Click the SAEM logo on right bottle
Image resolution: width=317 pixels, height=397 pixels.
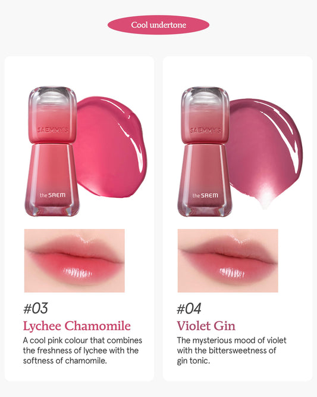(205, 196)
